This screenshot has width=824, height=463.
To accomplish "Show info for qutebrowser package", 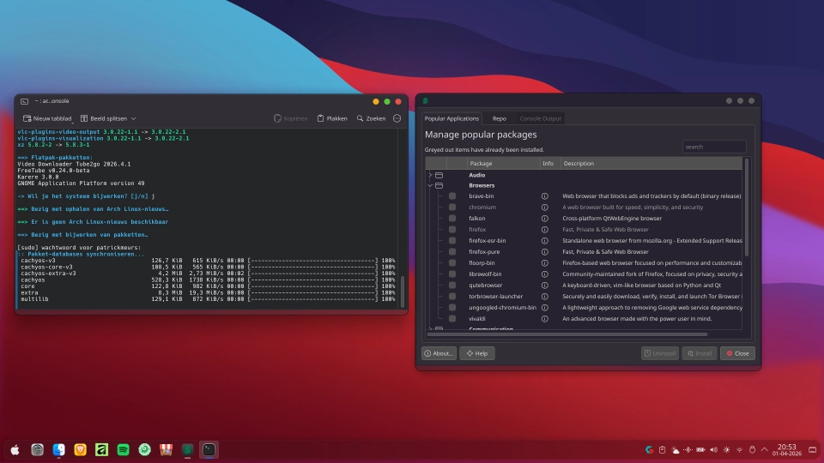I will click(545, 286).
